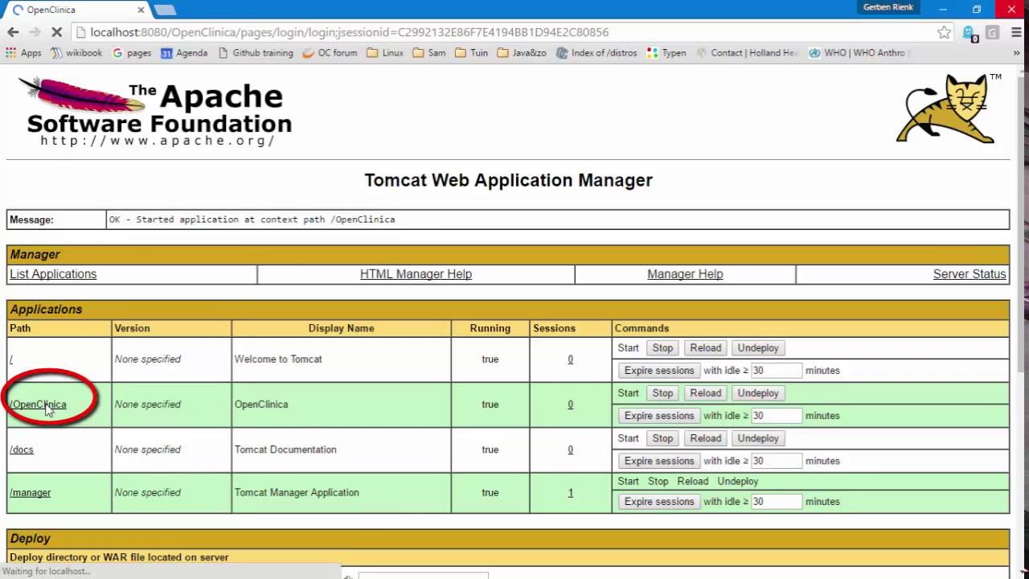This screenshot has height=579, width=1029.
Task: Expire sessions for OpenClinica
Action: click(x=658, y=416)
